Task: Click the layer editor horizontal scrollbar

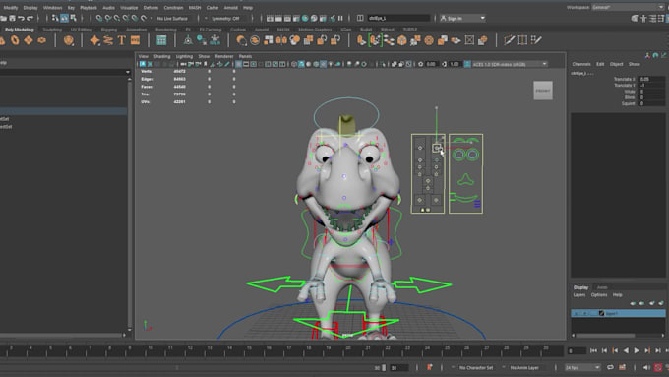Action: (605, 335)
